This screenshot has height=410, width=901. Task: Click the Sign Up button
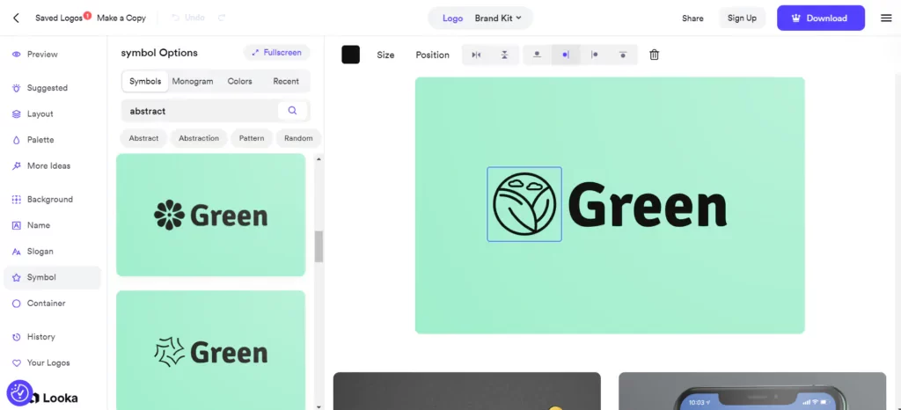pyautogui.click(x=742, y=18)
